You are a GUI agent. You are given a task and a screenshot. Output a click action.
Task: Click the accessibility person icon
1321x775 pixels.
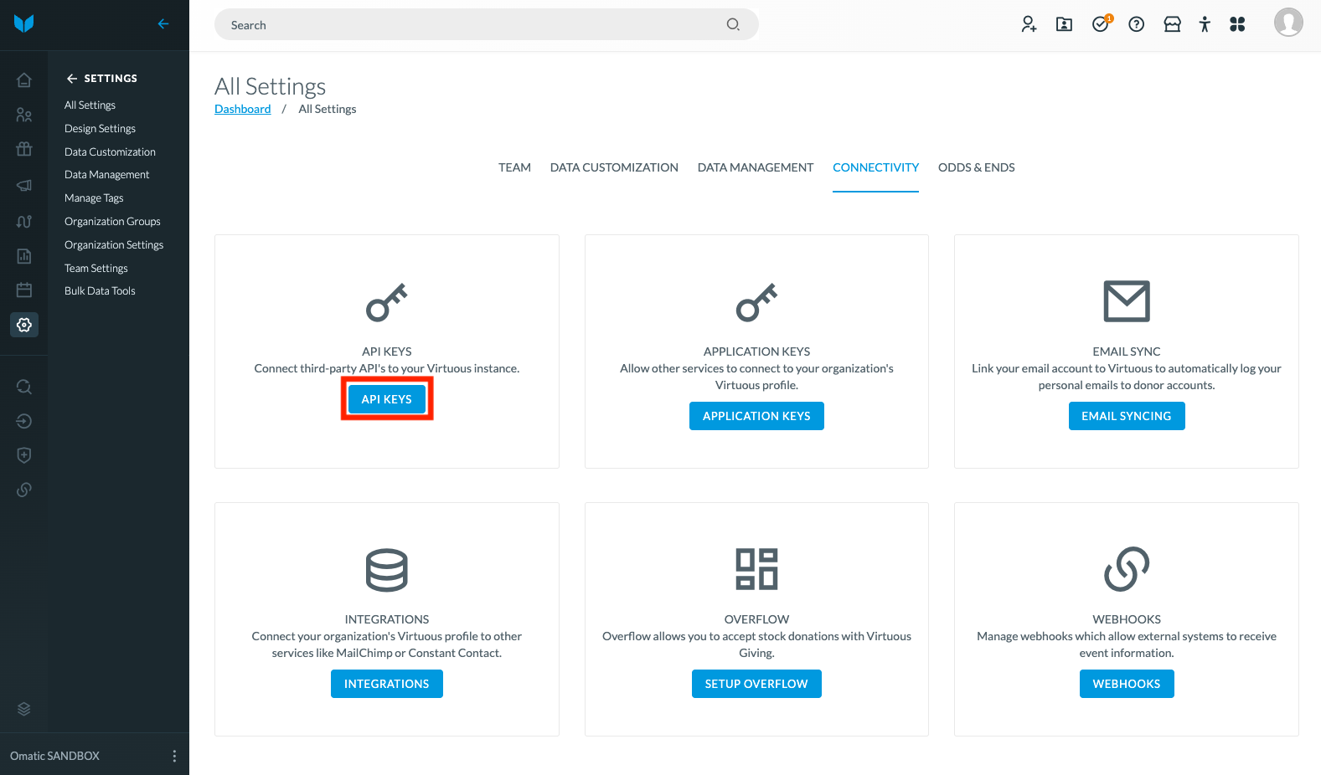click(1205, 24)
